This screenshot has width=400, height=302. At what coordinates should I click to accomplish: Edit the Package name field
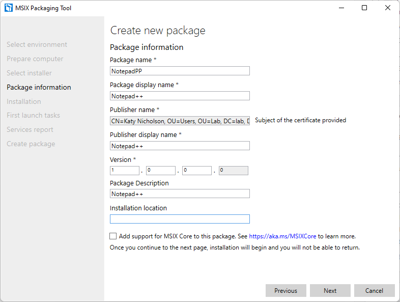(x=180, y=71)
